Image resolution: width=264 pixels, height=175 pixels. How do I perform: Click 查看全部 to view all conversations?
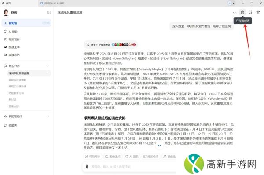[15, 106]
